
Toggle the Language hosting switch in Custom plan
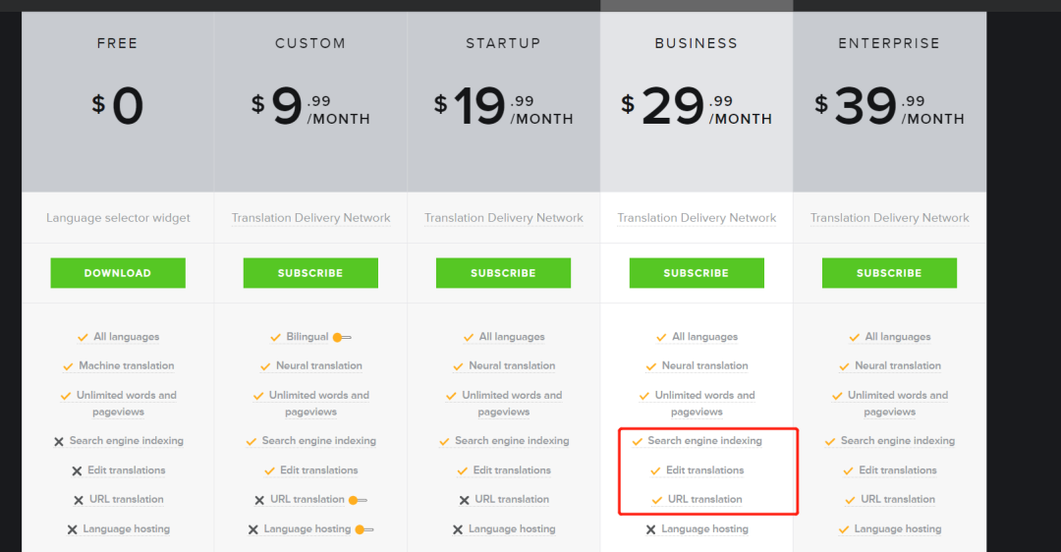click(363, 529)
